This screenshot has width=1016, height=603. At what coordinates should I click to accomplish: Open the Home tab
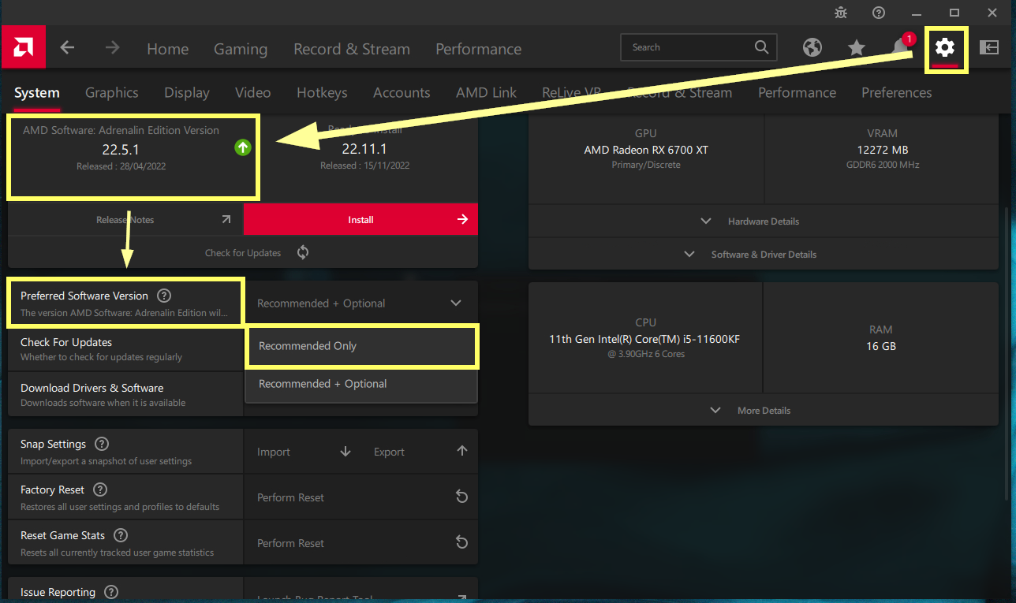(x=168, y=49)
